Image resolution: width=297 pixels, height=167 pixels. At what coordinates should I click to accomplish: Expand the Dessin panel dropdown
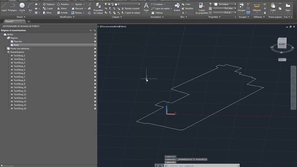(x=21, y=17)
